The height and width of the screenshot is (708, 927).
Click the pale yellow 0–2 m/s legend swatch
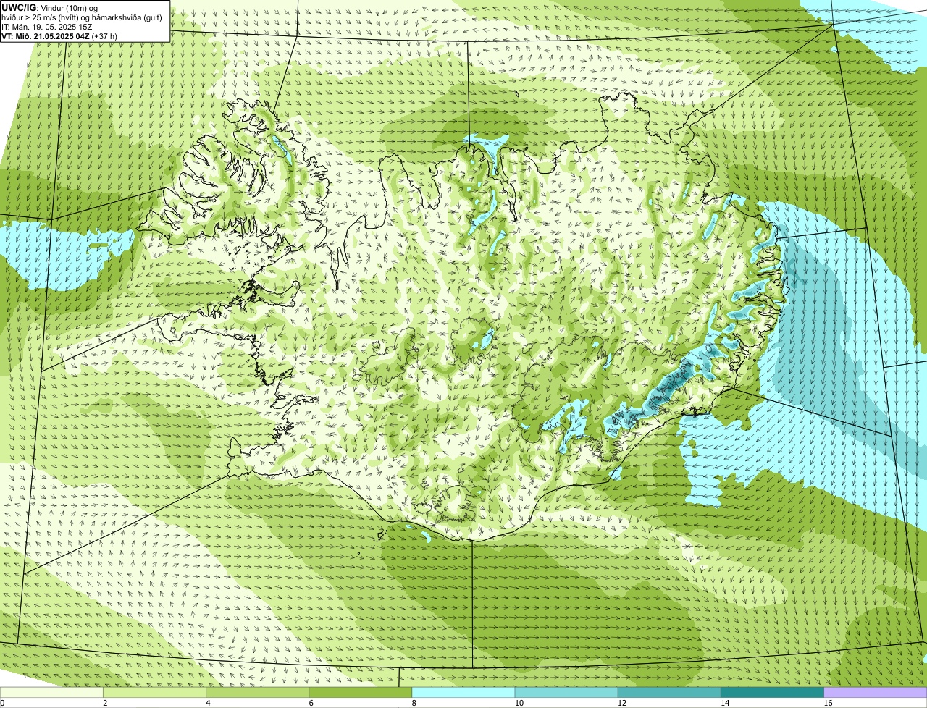click(x=51, y=693)
